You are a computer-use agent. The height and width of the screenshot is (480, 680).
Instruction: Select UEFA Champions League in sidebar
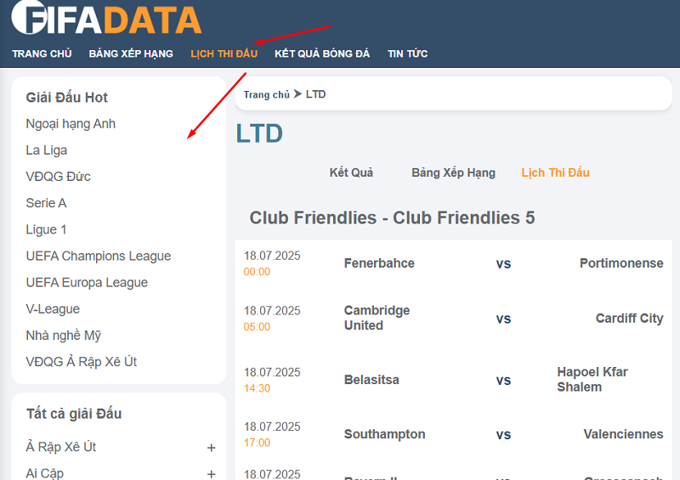(99, 256)
